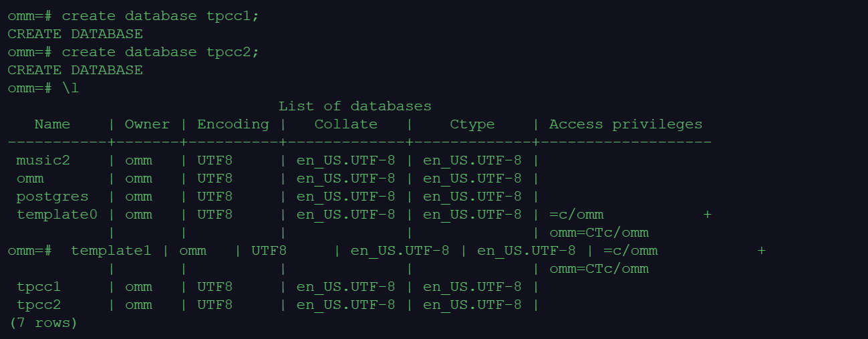This screenshot has width=868, height=339.
Task: Click the Access privileges column header
Action: tap(625, 124)
